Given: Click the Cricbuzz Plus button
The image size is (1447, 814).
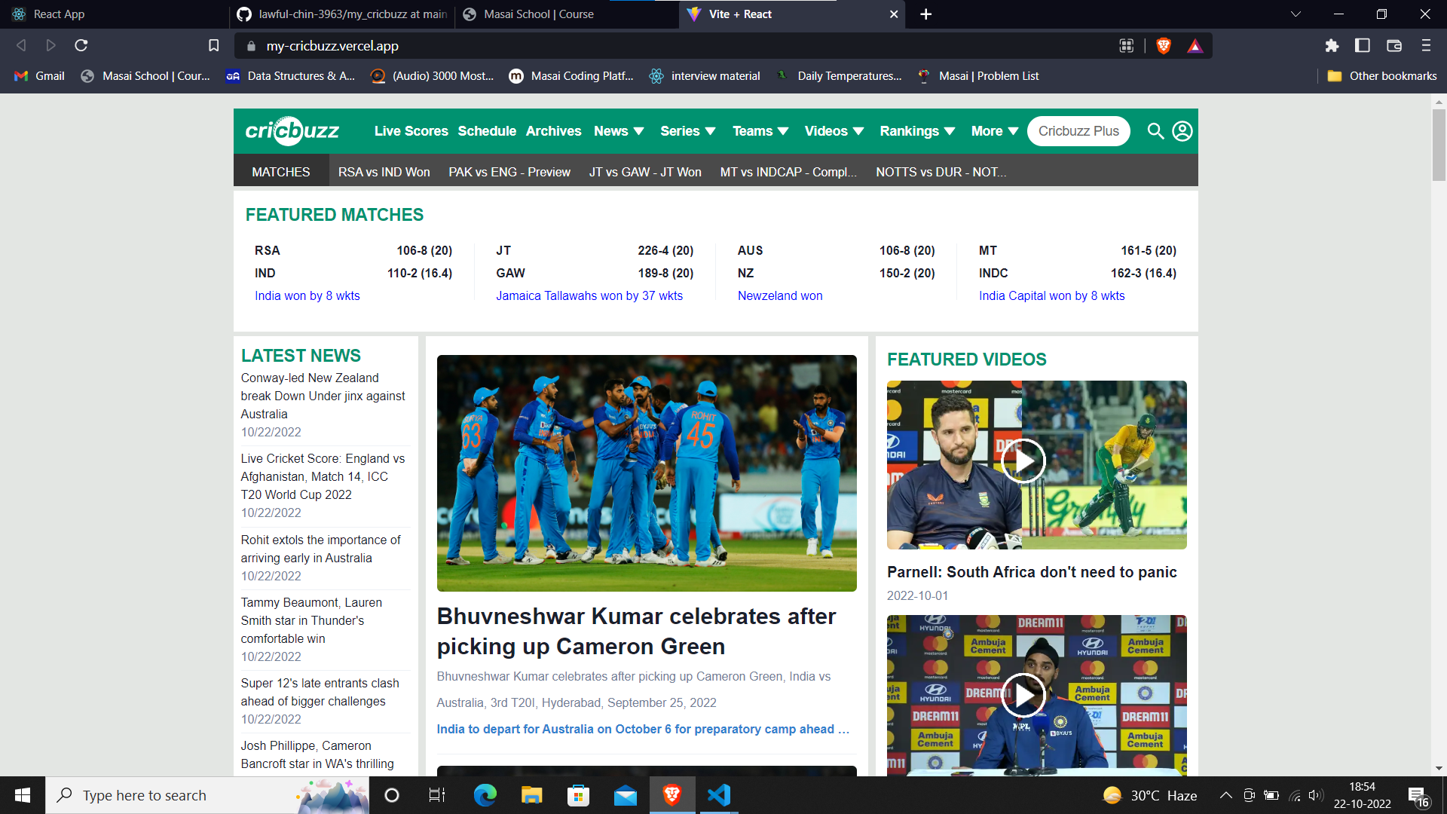Looking at the screenshot, I should coord(1078,131).
